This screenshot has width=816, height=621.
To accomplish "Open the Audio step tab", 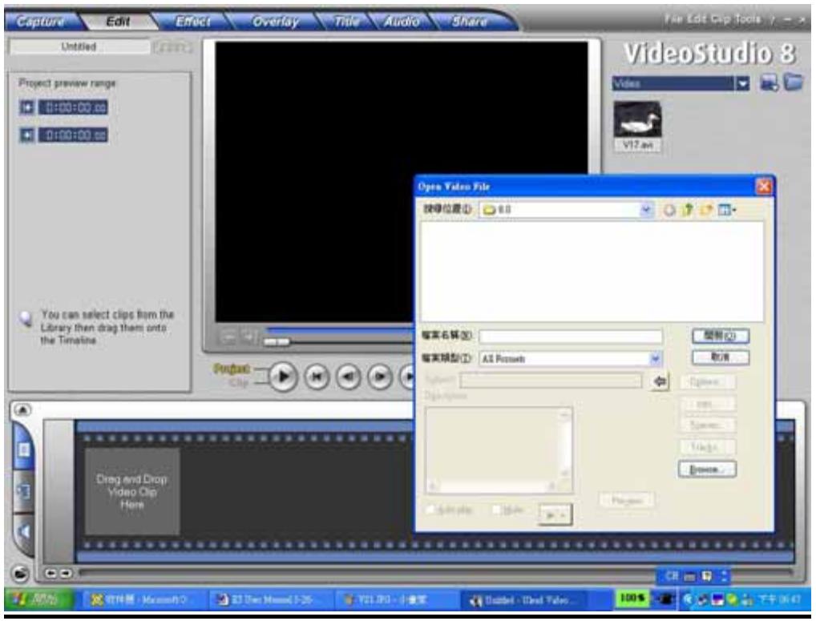I will click(402, 22).
